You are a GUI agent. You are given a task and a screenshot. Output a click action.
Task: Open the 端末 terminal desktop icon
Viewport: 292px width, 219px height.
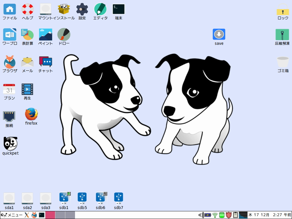pyautogui.click(x=119, y=9)
